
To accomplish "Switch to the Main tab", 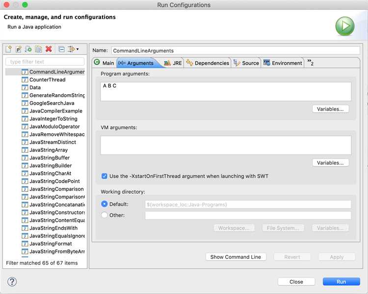I will 104,63.
